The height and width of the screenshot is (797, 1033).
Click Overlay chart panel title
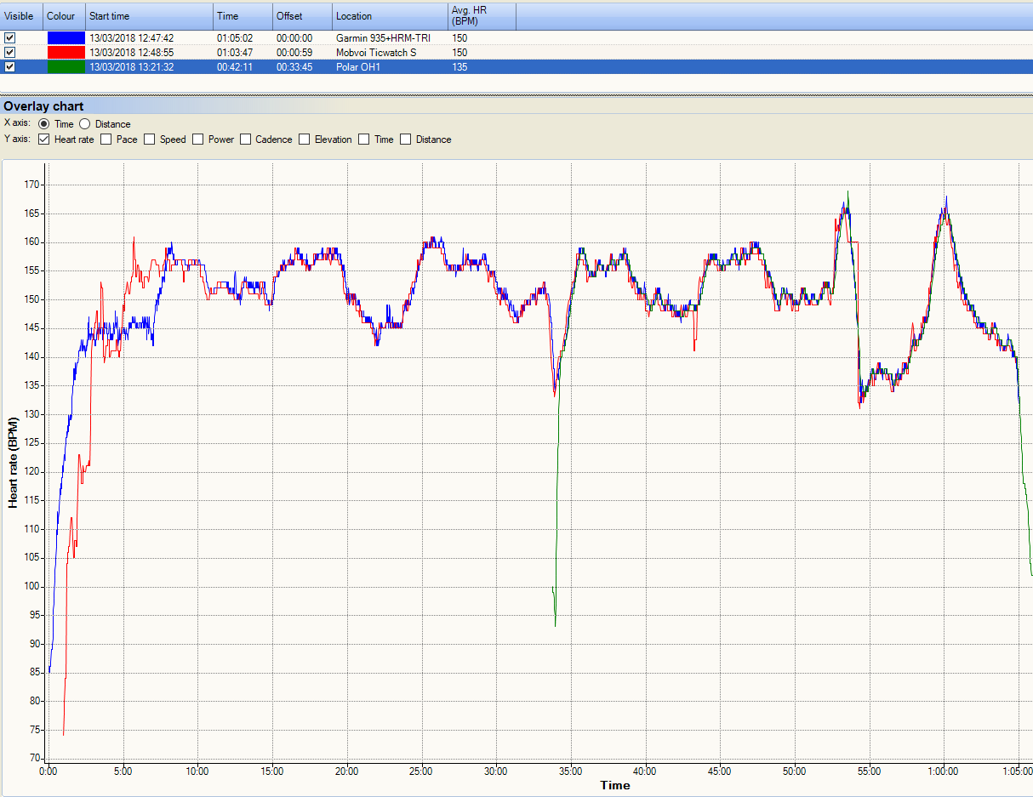(x=43, y=106)
